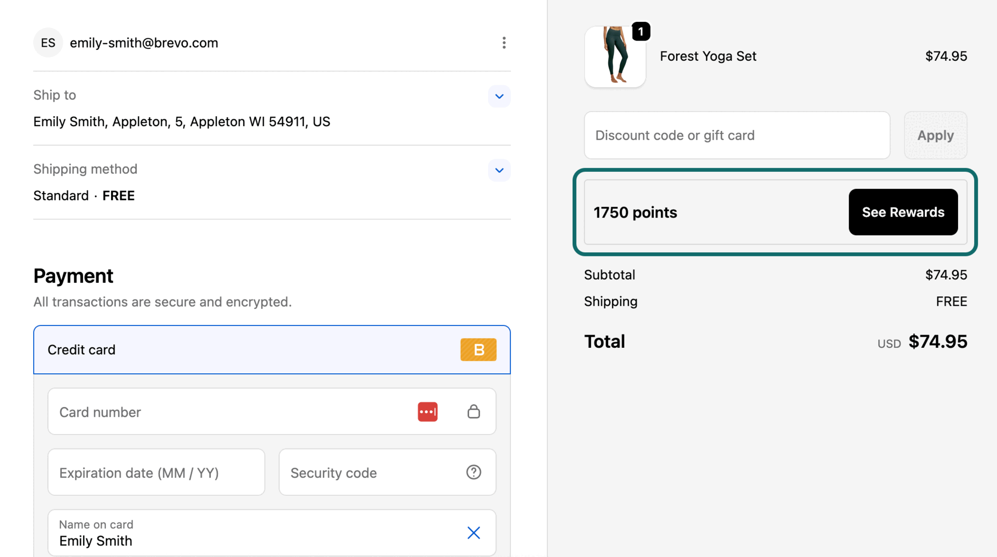Click the security code help icon

tap(473, 472)
